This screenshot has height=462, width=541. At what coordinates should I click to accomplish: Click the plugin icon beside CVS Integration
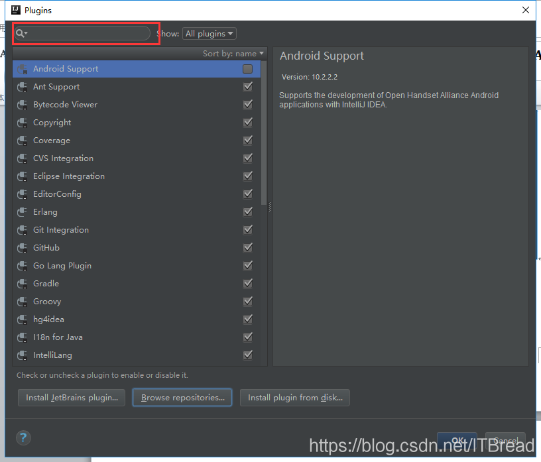[23, 158]
